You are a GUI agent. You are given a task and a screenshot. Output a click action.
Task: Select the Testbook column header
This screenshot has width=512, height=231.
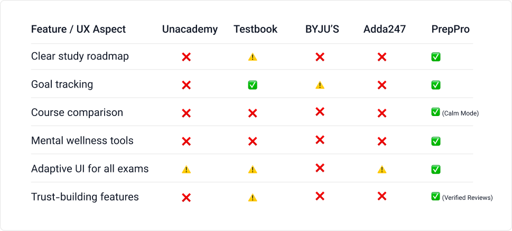255,30
